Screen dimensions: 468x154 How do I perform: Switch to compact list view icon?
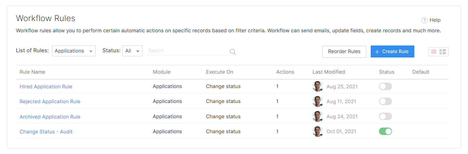point(433,52)
